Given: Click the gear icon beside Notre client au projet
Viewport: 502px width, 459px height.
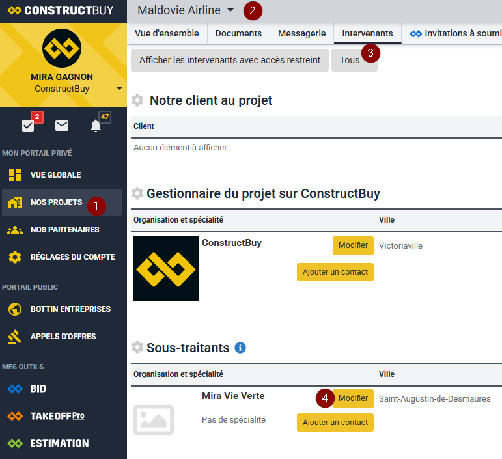Looking at the screenshot, I should coord(137,100).
